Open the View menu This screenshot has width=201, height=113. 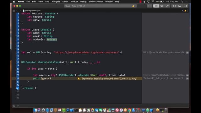coord(41,2)
